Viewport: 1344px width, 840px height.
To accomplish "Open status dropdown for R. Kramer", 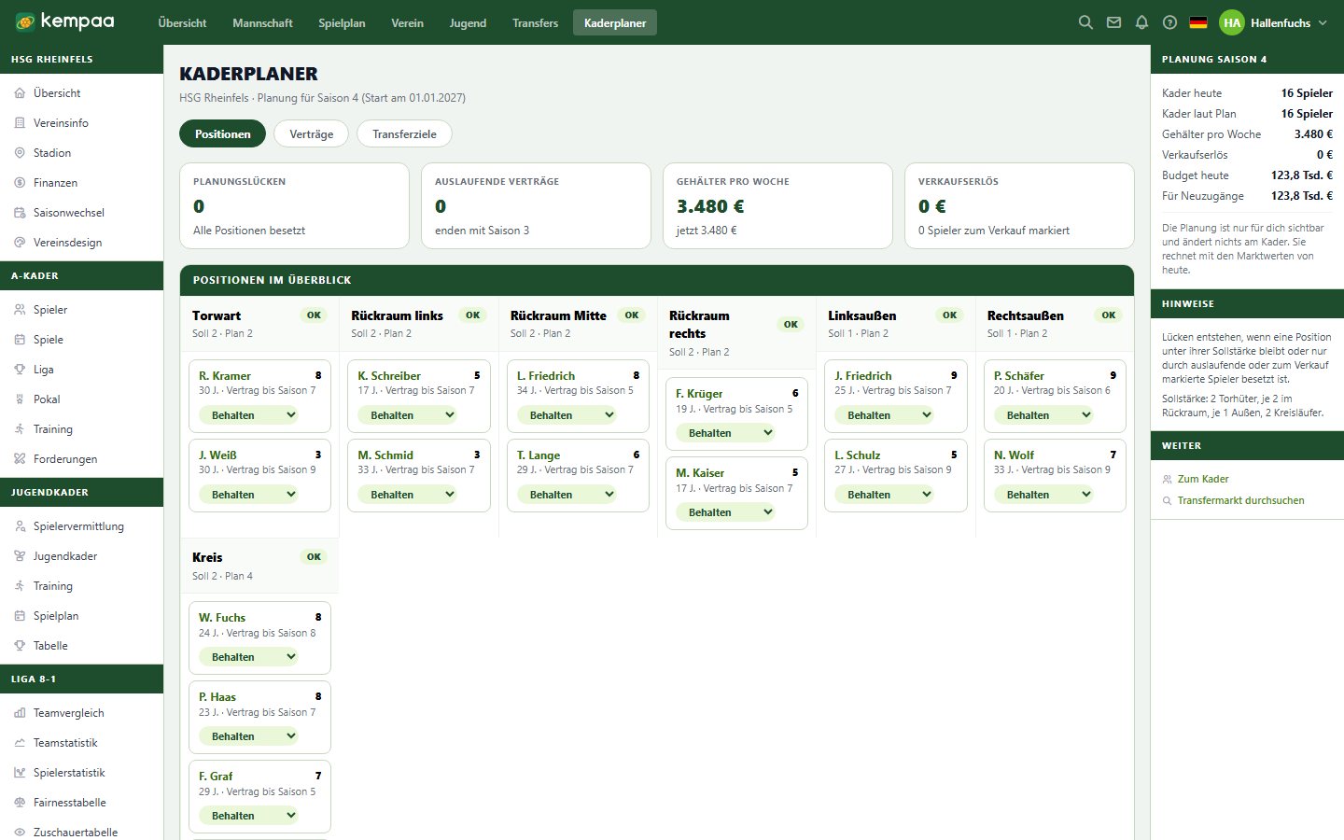I will click(248, 415).
